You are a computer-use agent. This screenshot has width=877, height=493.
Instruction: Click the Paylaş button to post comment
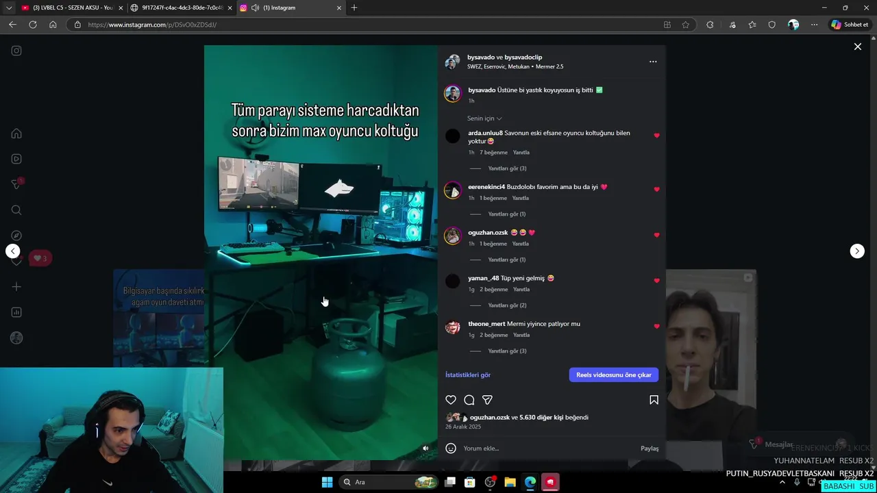pyautogui.click(x=650, y=448)
